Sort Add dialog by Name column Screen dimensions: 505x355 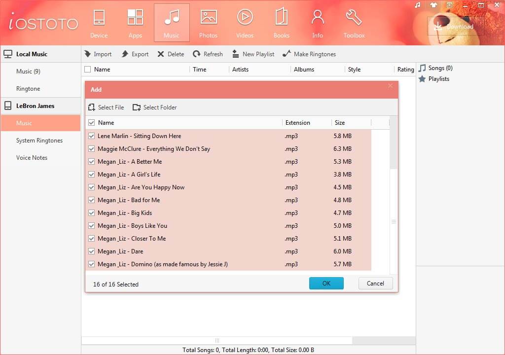pyautogui.click(x=106, y=123)
